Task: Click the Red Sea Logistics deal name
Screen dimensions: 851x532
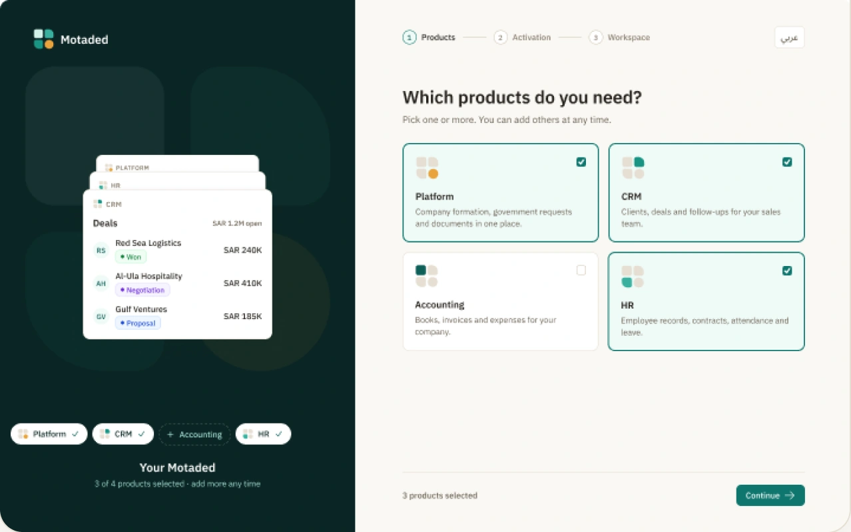Action: [148, 243]
